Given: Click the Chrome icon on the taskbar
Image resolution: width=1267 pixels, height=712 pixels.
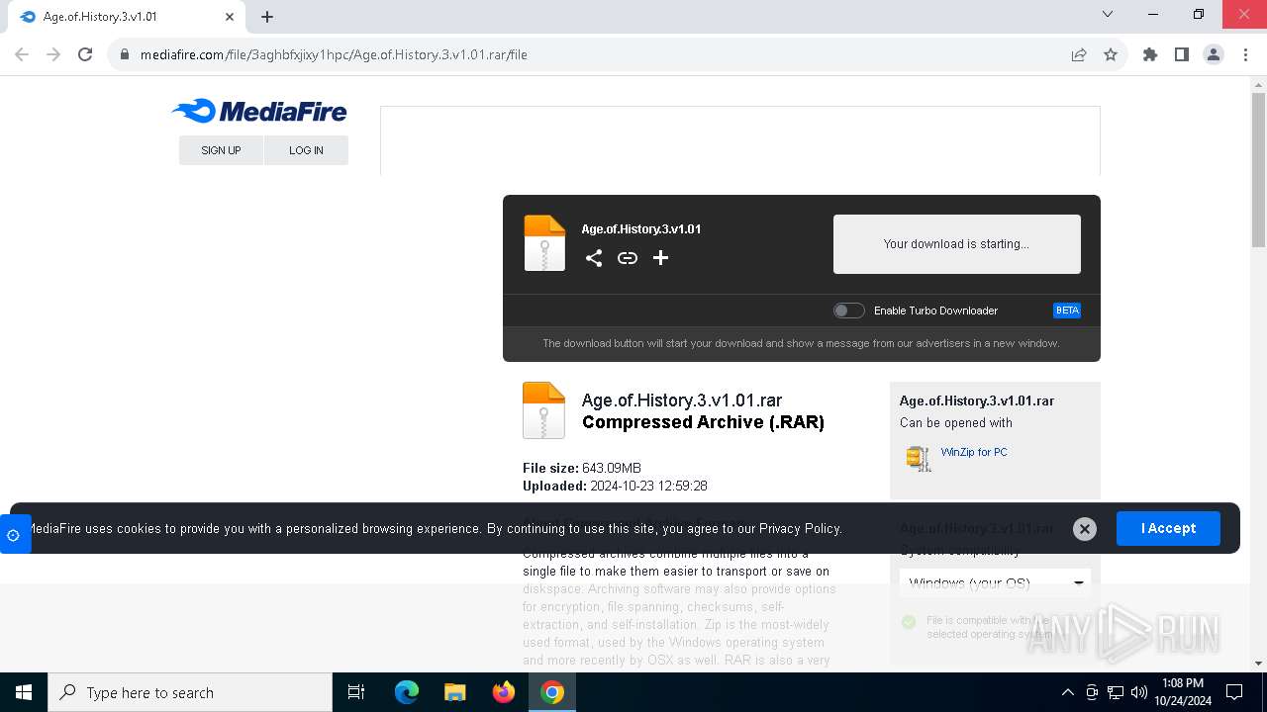Looking at the screenshot, I should tap(552, 692).
